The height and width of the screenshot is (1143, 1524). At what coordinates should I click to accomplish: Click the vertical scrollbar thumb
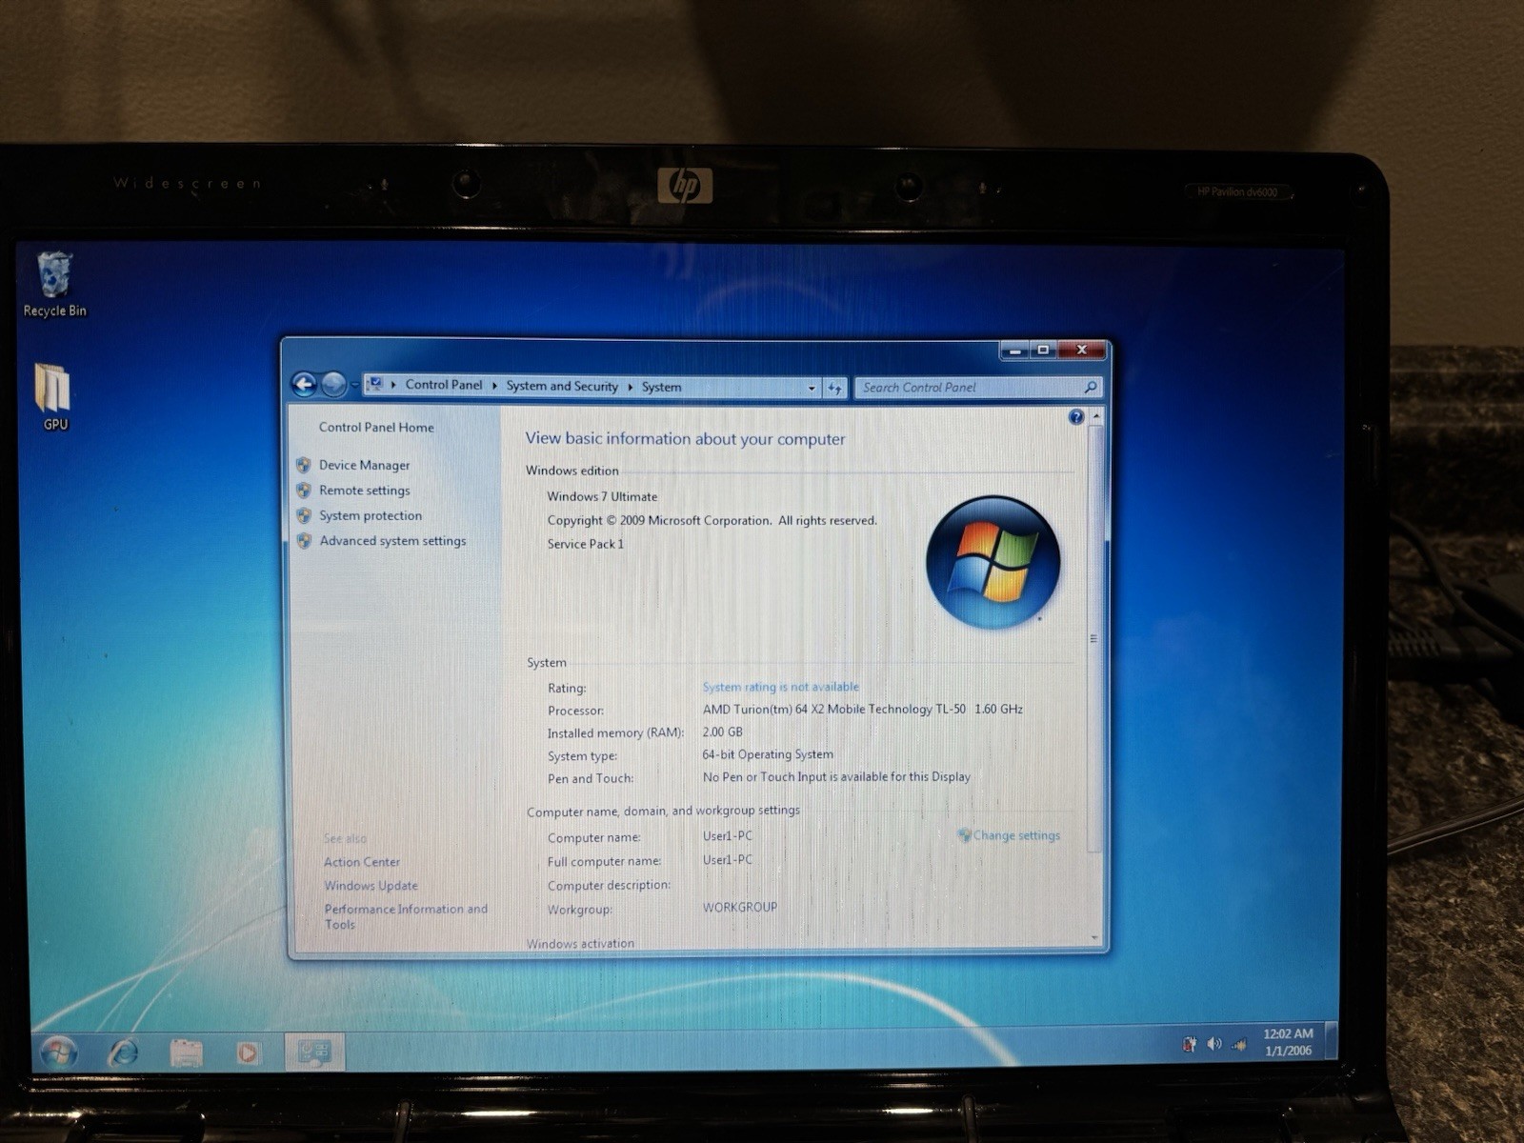click(x=1094, y=638)
